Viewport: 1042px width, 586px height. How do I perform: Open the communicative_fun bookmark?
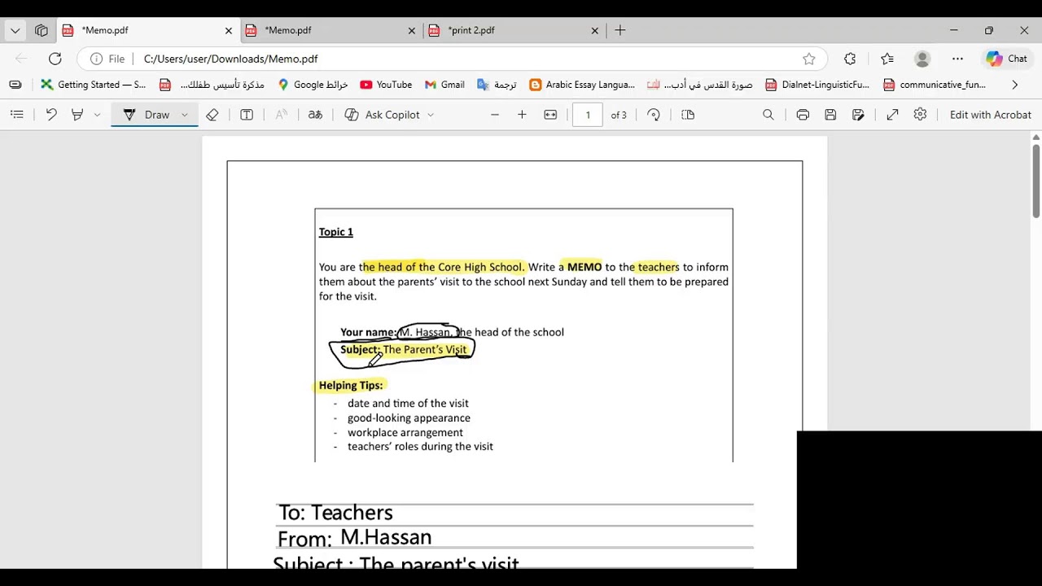[x=935, y=85]
